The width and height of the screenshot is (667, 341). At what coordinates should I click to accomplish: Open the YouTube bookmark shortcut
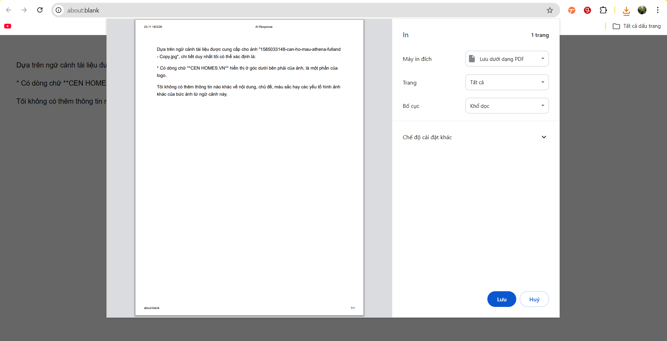click(x=8, y=26)
